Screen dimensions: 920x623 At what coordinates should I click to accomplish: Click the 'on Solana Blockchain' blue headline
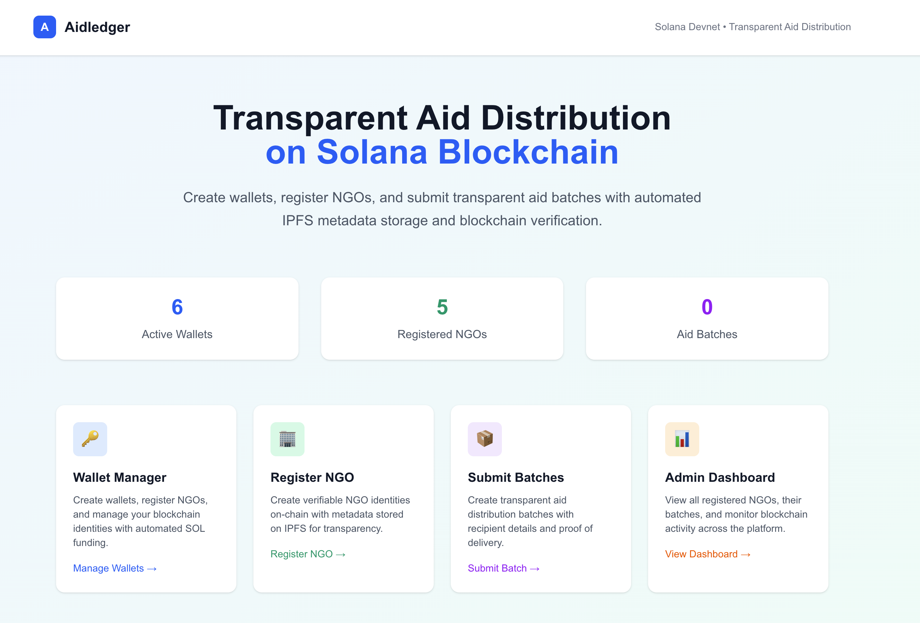[x=442, y=152]
